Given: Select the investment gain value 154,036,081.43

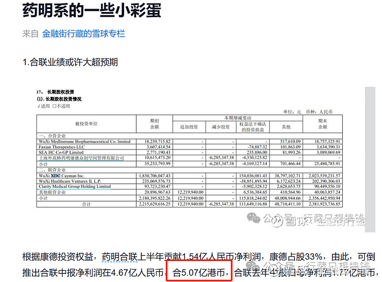Looking at the screenshot, I should 253,176.
